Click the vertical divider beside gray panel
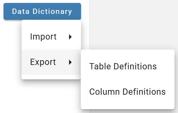Image resolution: width=178 pixels, height=113 pixels. (90, 24)
